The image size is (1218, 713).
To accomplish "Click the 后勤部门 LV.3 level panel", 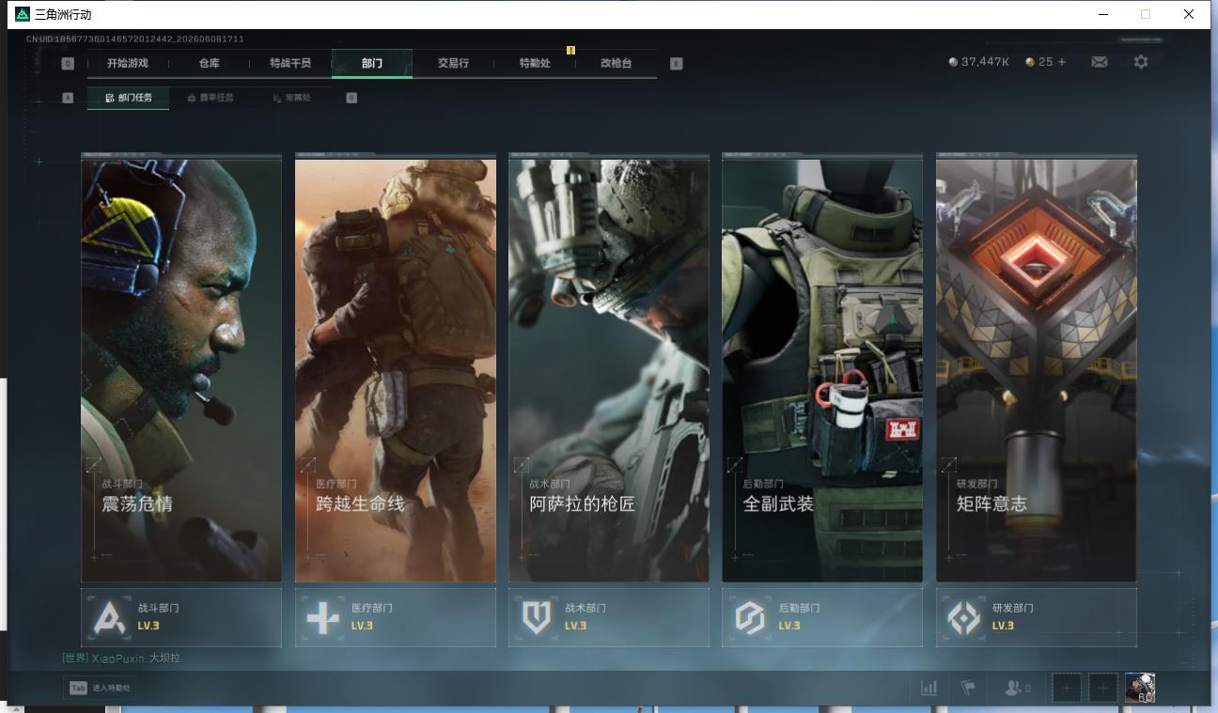I will click(x=822, y=617).
